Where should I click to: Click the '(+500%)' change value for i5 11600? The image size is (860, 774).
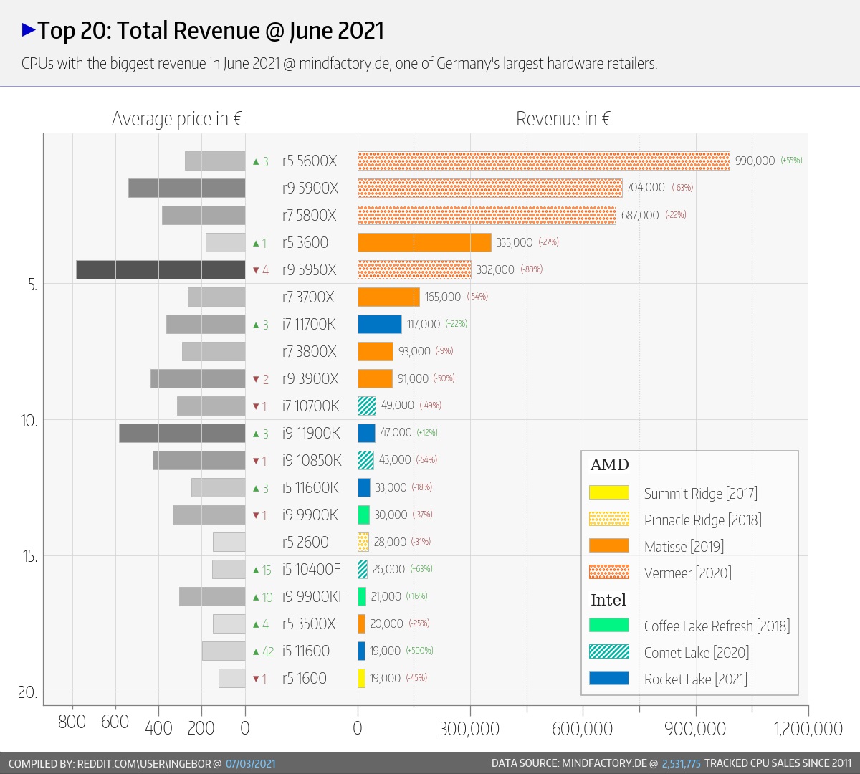419,651
